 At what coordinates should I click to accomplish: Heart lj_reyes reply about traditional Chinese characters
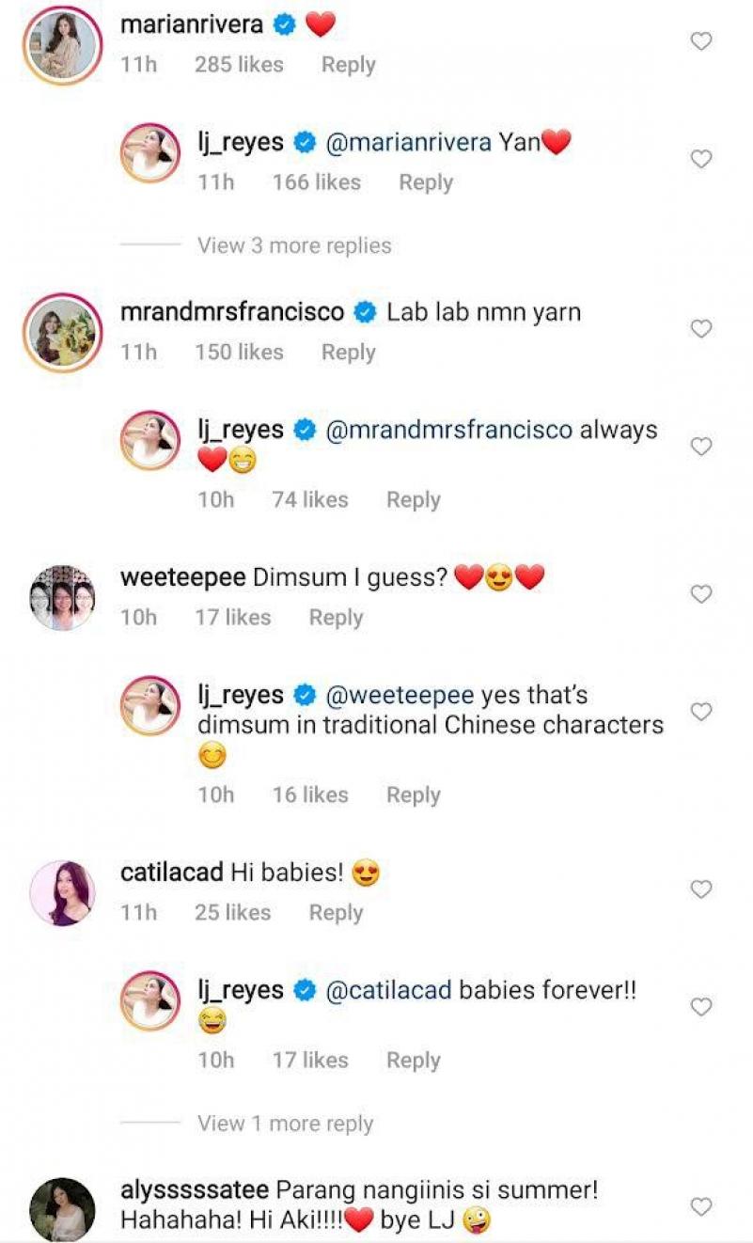click(701, 712)
